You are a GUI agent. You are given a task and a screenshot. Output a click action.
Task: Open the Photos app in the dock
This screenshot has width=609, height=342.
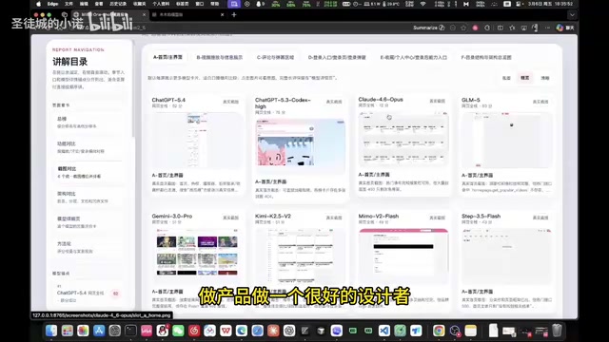pos(83,331)
